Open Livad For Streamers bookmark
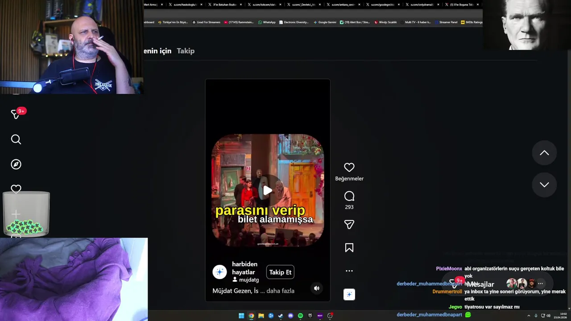Image resolution: width=571 pixels, height=321 pixels. [206, 22]
